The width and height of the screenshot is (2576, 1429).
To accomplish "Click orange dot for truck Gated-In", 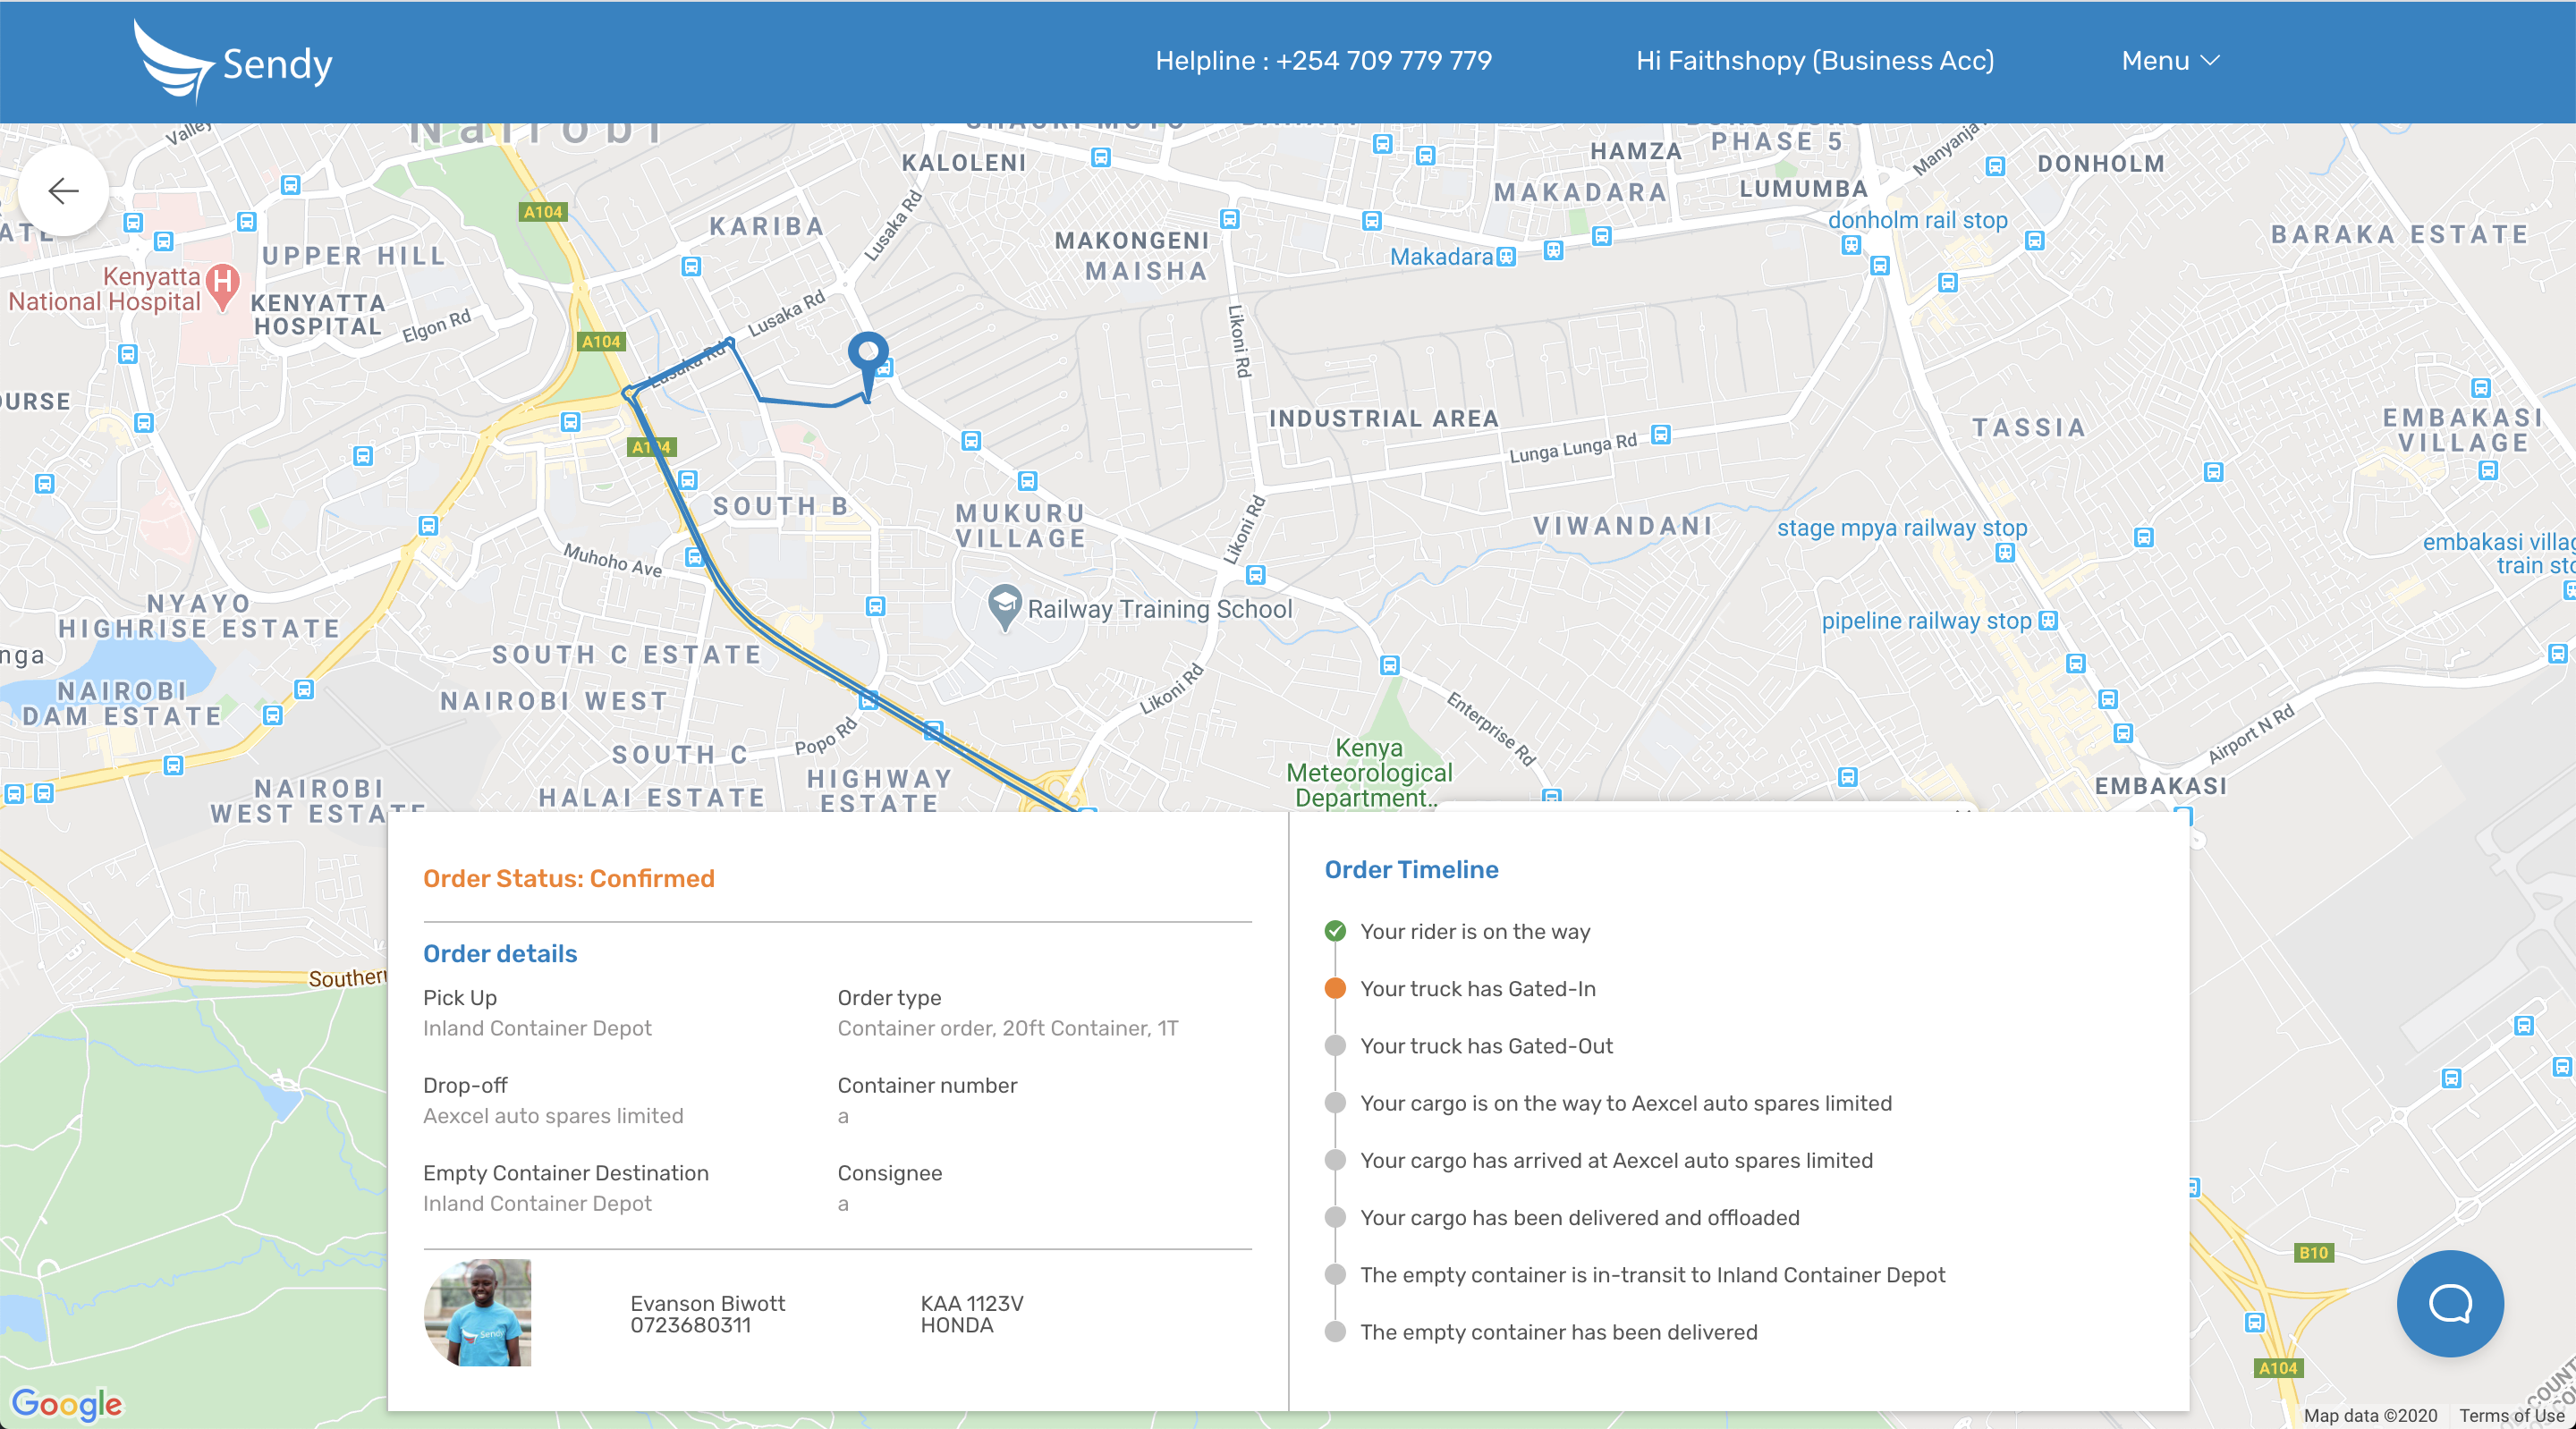I will pos(1335,988).
